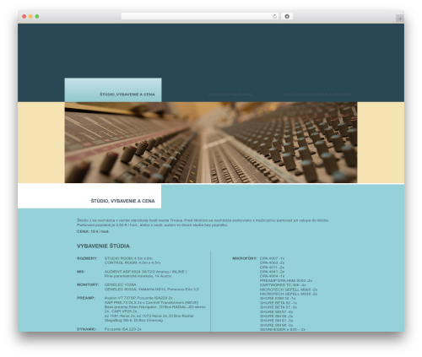Screen dimensions: 422x357
Task: Select the DPA 4007 -1x entry
Action: (272, 258)
